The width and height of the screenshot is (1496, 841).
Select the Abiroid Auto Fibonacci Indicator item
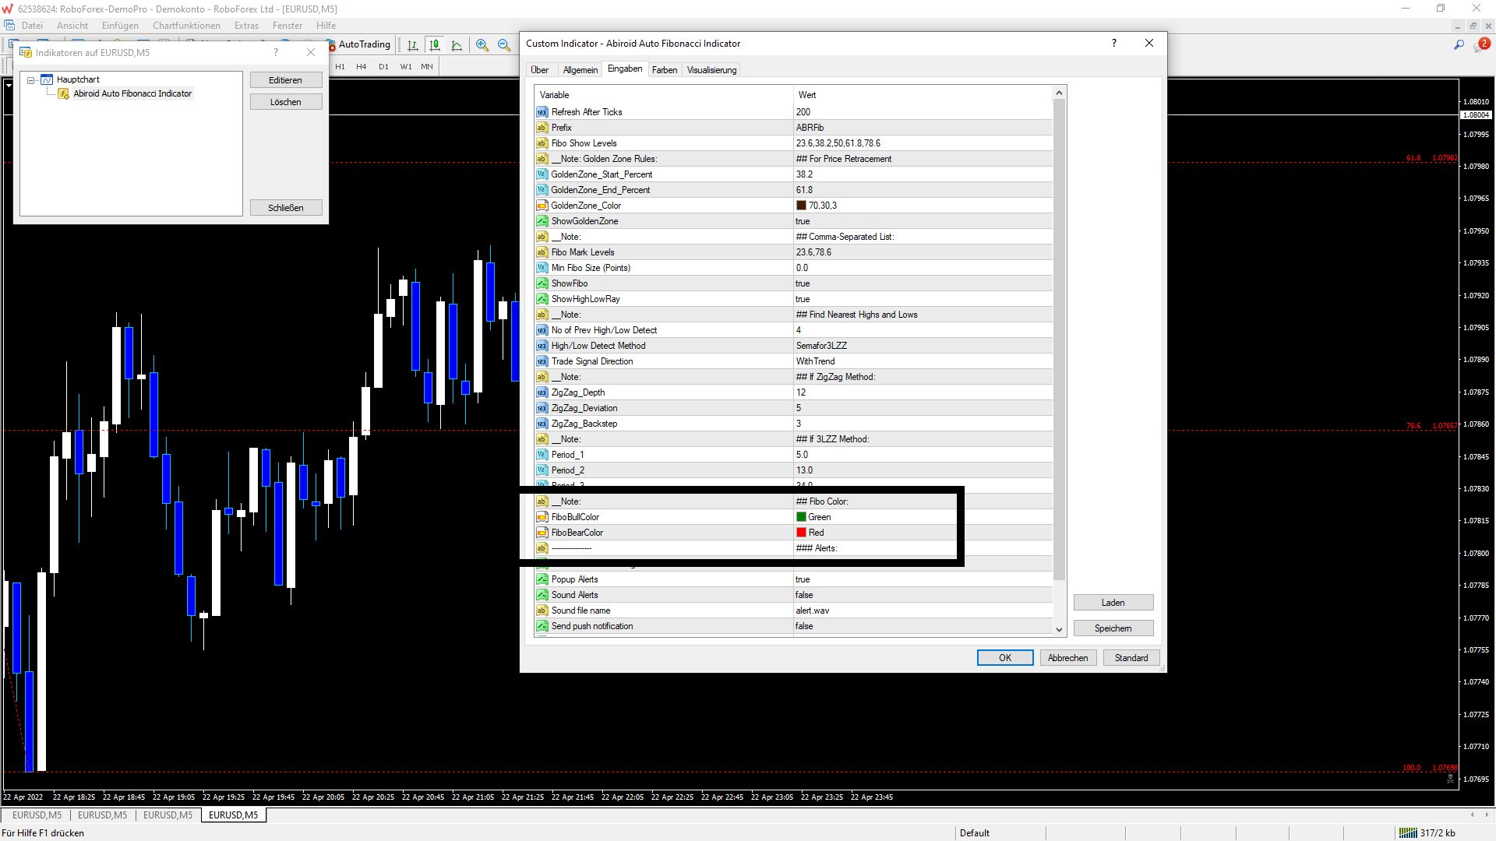pyautogui.click(x=132, y=93)
